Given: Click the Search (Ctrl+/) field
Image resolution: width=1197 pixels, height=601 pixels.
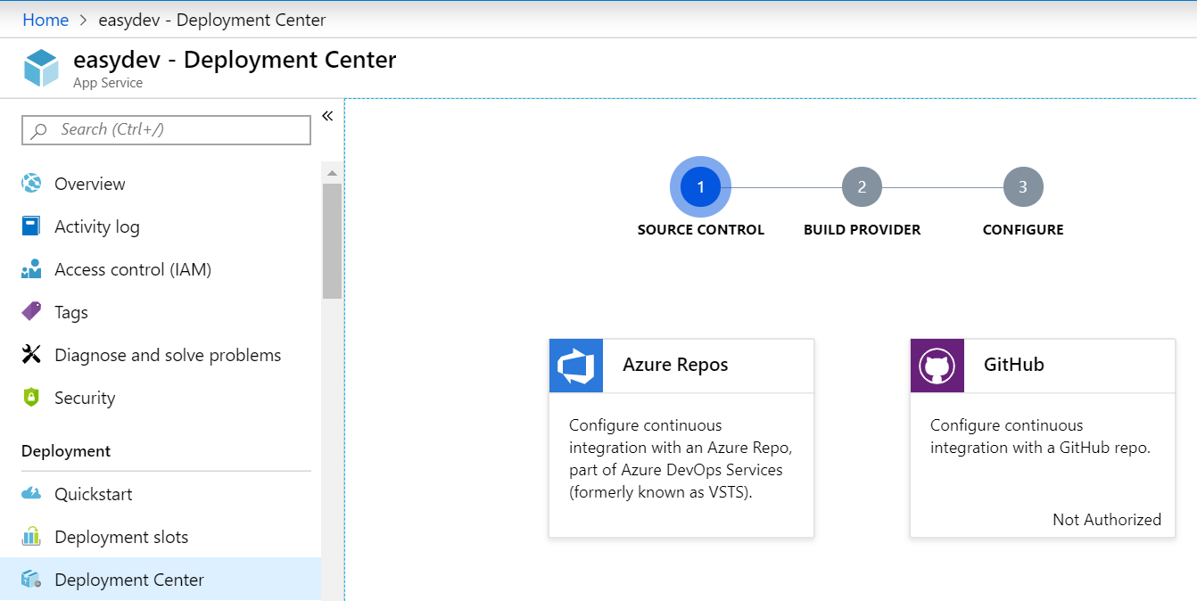Looking at the screenshot, I should click(x=166, y=129).
